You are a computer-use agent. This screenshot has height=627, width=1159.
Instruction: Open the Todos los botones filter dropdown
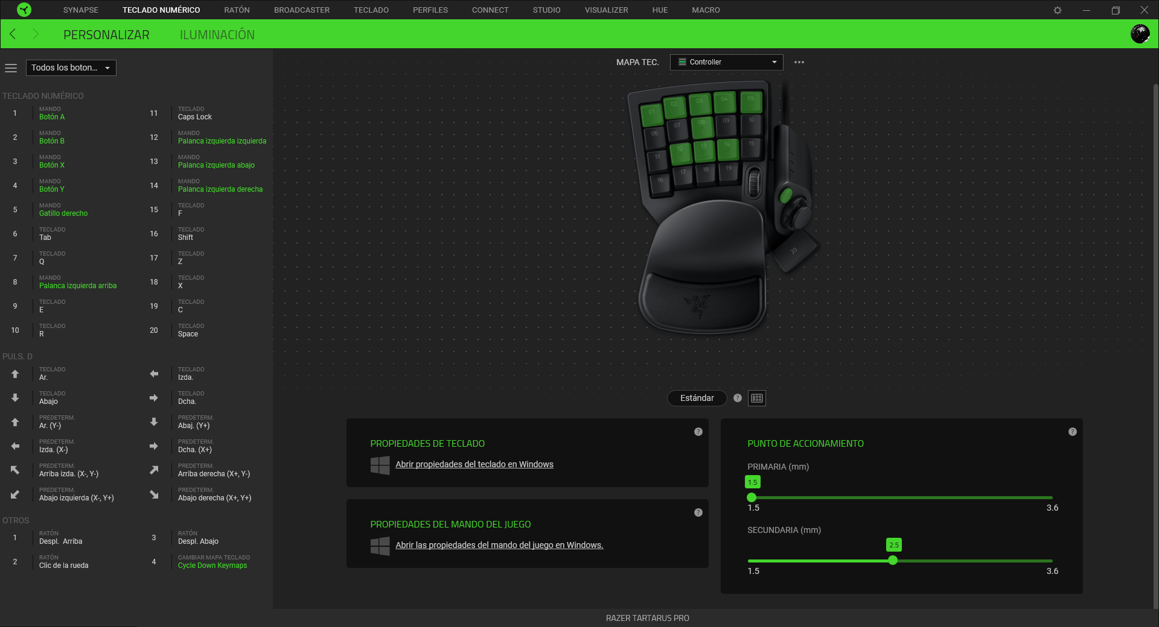point(71,68)
